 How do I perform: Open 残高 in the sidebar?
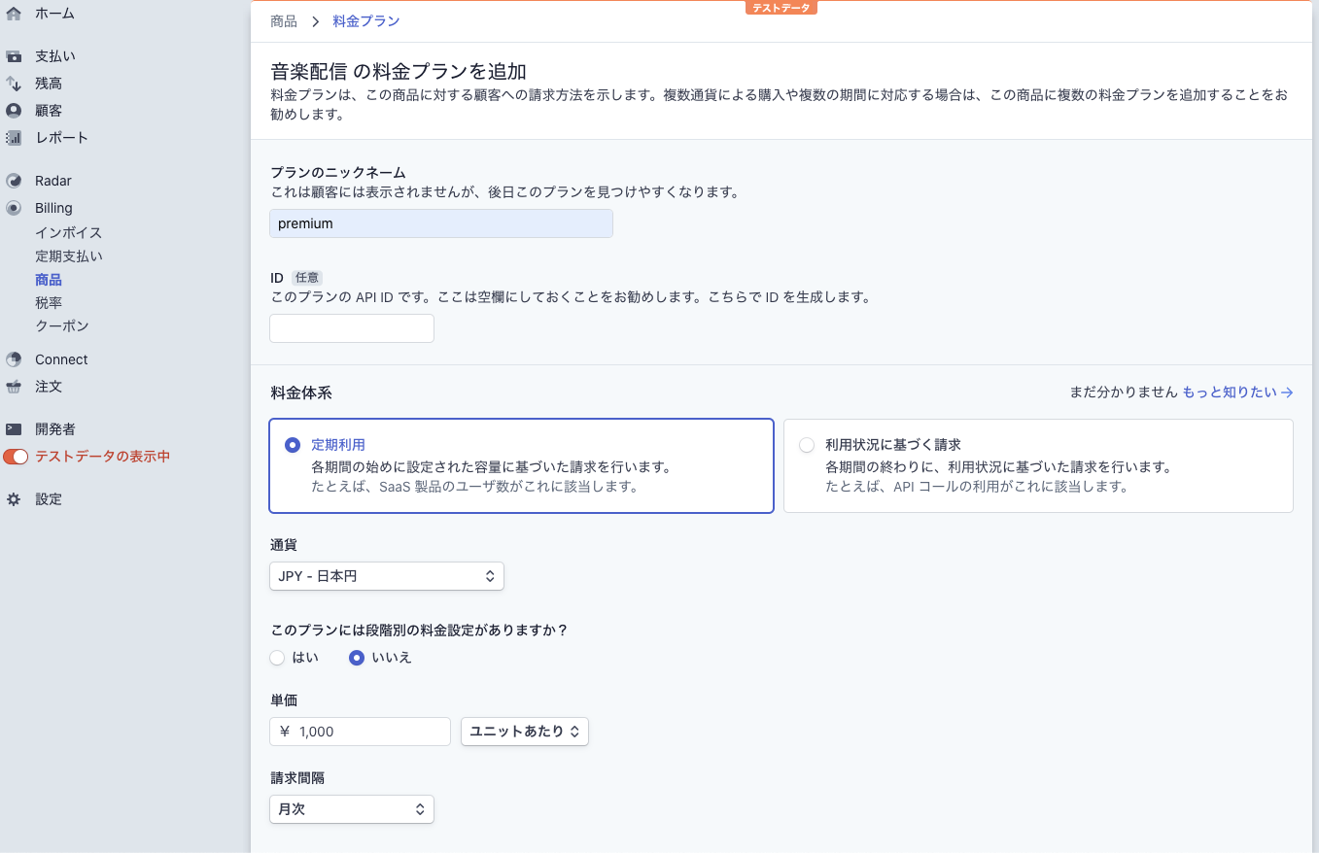click(49, 84)
